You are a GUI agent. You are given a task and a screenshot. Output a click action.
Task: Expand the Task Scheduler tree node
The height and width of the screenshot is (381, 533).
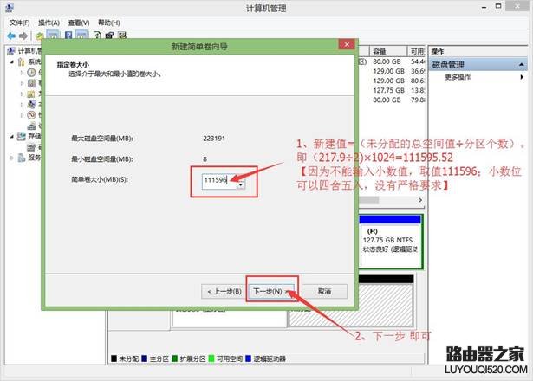22,73
